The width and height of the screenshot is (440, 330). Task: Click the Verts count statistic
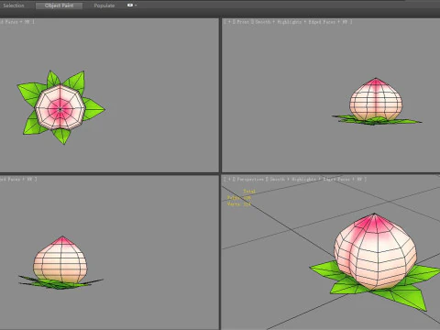pos(239,204)
